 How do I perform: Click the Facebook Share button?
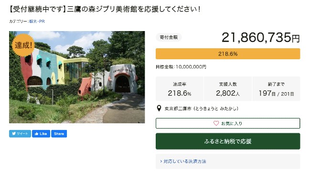coord(59,134)
